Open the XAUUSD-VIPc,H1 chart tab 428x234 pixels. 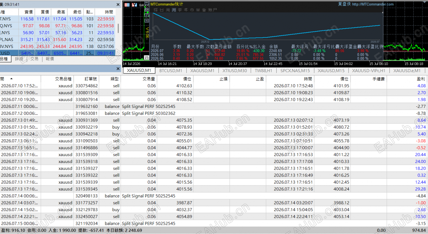(x=368, y=70)
